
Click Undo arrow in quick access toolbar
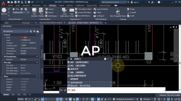(33, 2)
